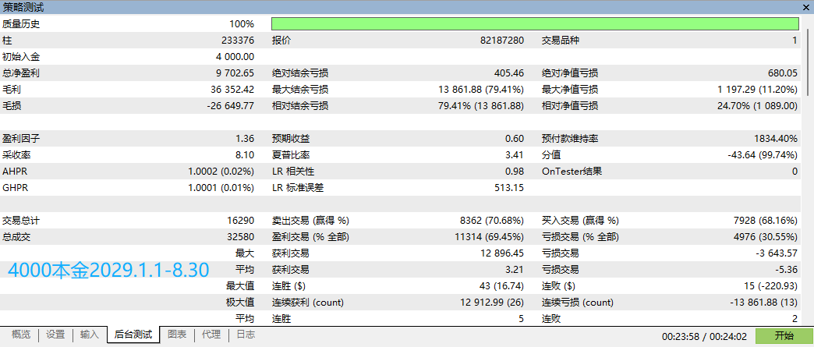
Task: Select the 后台测试 tab
Action: [x=133, y=335]
